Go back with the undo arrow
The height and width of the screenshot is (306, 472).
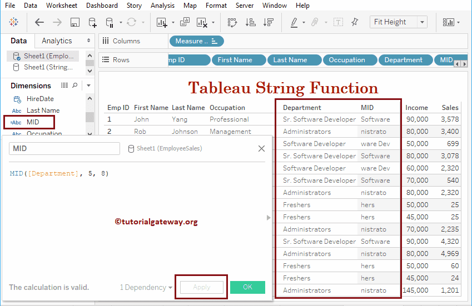(x=39, y=22)
